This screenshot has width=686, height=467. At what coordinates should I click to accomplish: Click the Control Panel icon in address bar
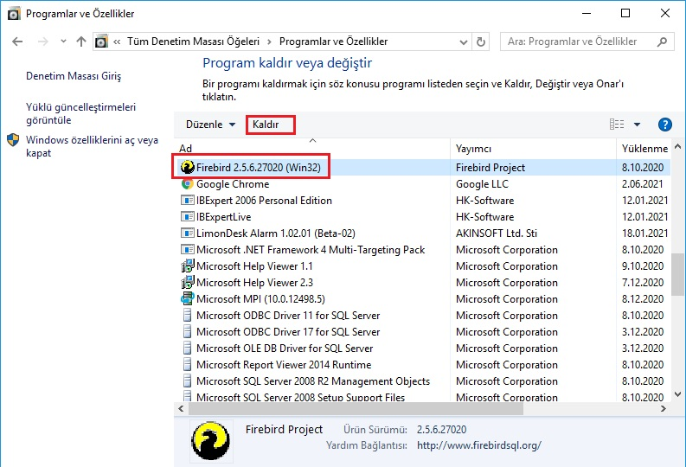click(x=101, y=42)
